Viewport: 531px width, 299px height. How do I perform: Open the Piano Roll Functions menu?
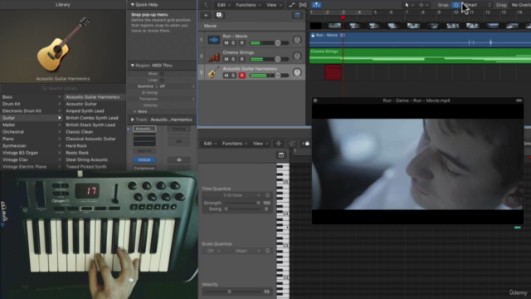pyautogui.click(x=235, y=144)
